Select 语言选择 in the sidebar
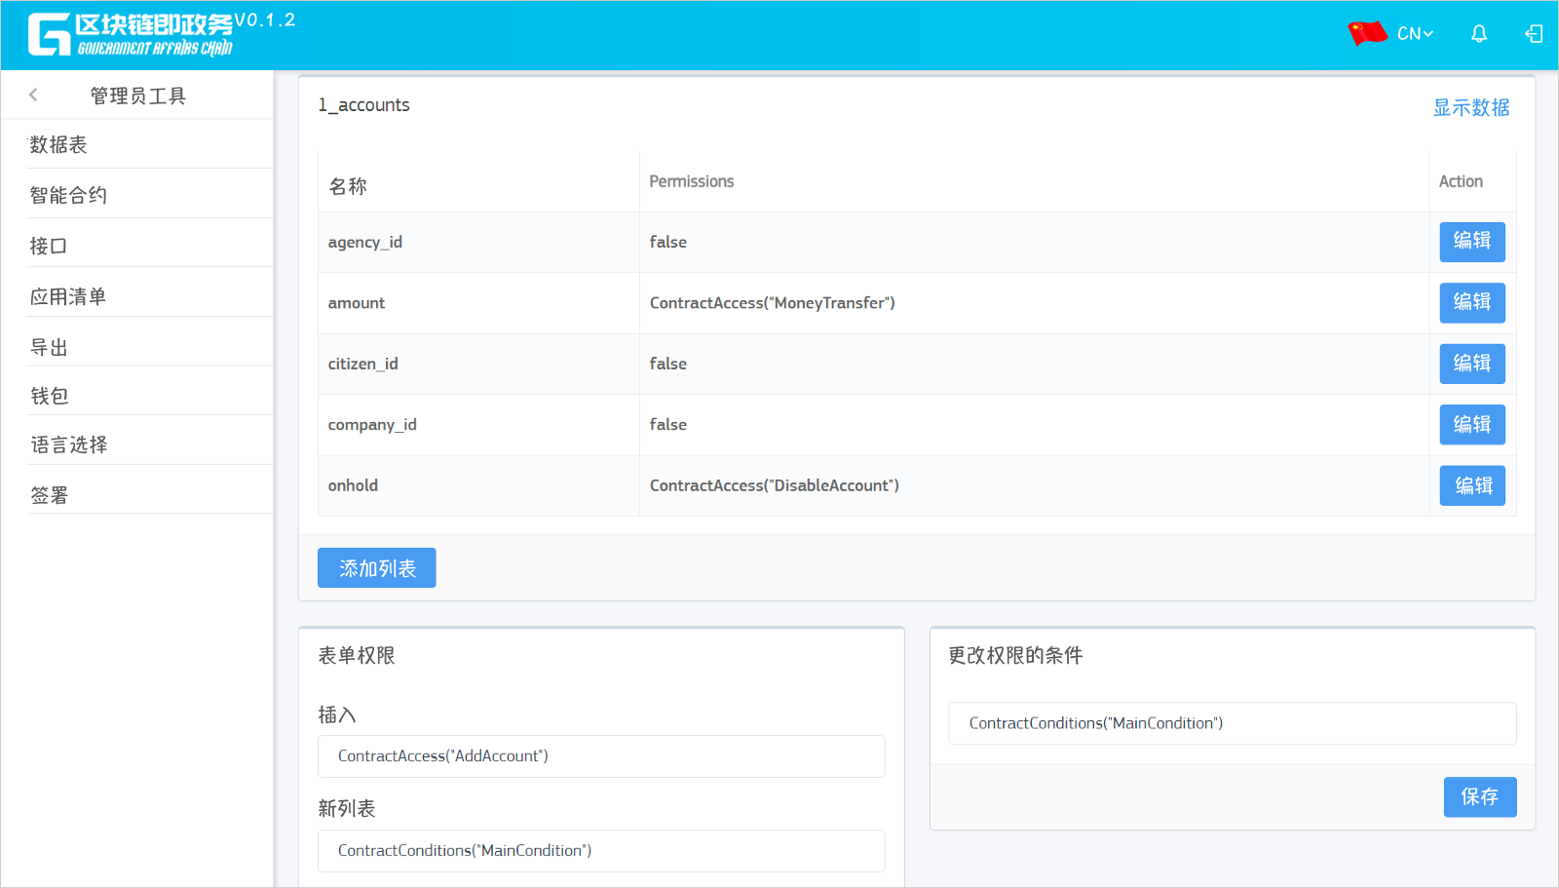This screenshot has height=888, width=1559. [x=69, y=445]
